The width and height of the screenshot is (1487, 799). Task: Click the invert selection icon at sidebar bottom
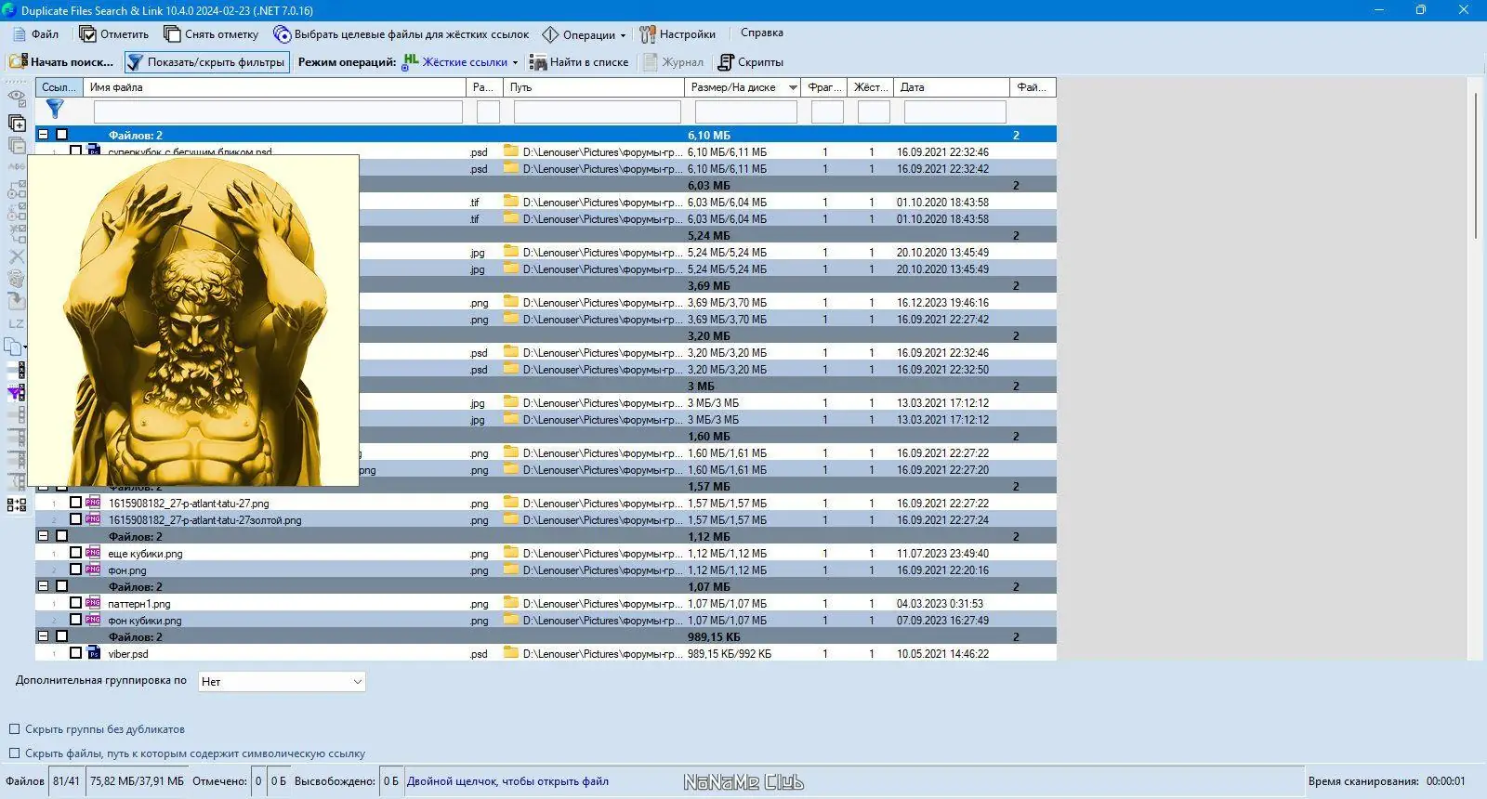pos(17,504)
